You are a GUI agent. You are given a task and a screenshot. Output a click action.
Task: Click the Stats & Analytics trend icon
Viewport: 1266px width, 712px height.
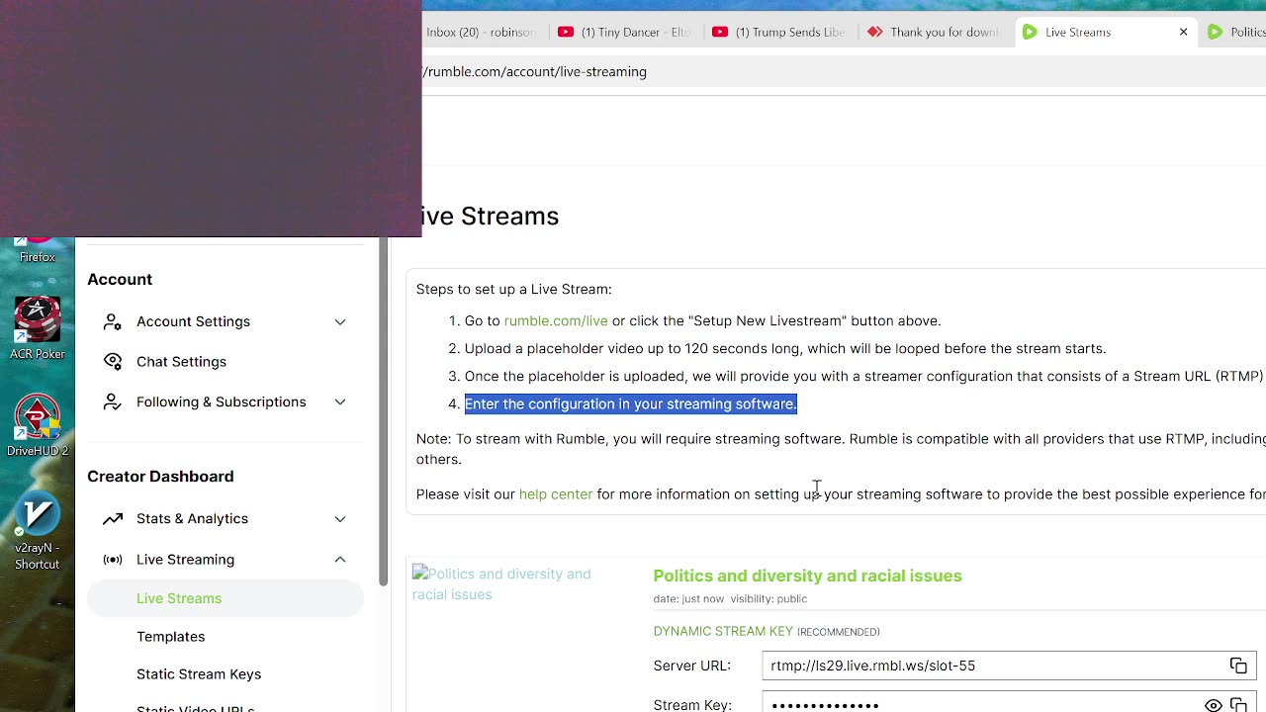click(113, 518)
